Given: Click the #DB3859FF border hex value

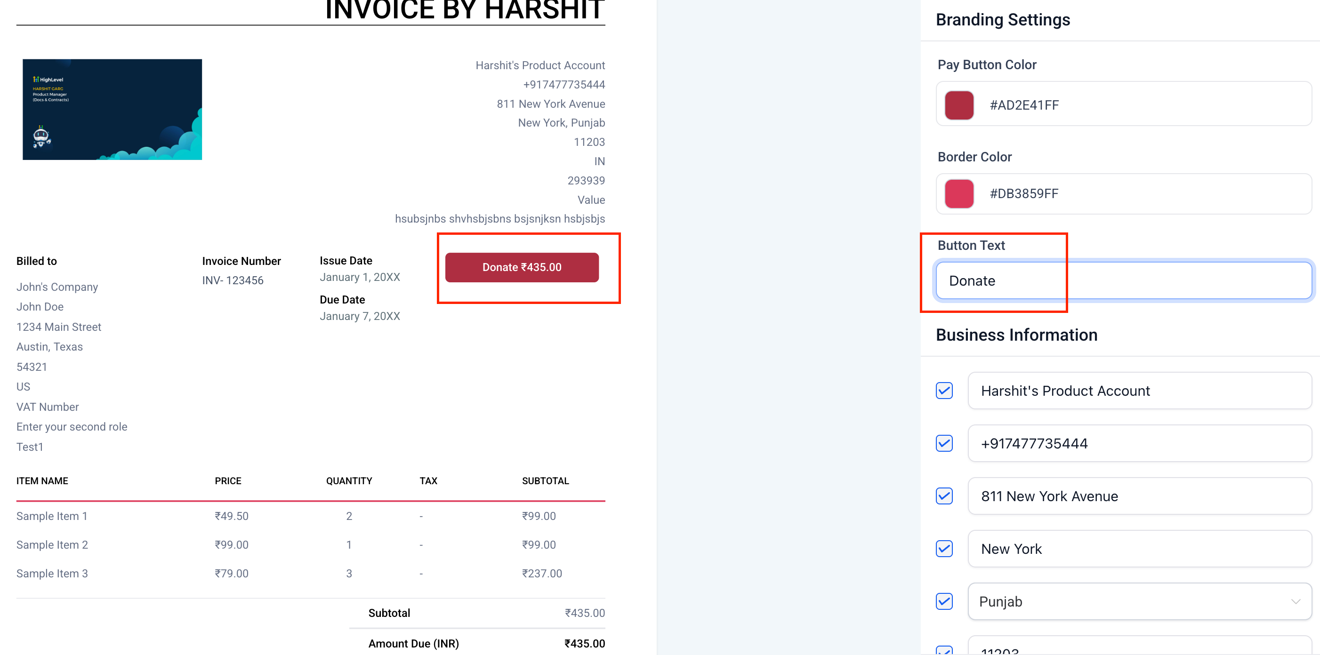Looking at the screenshot, I should (1024, 193).
